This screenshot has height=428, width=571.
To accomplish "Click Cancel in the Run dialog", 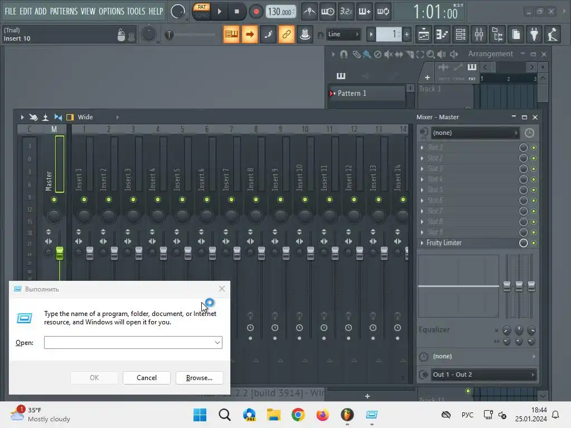I will click(147, 378).
